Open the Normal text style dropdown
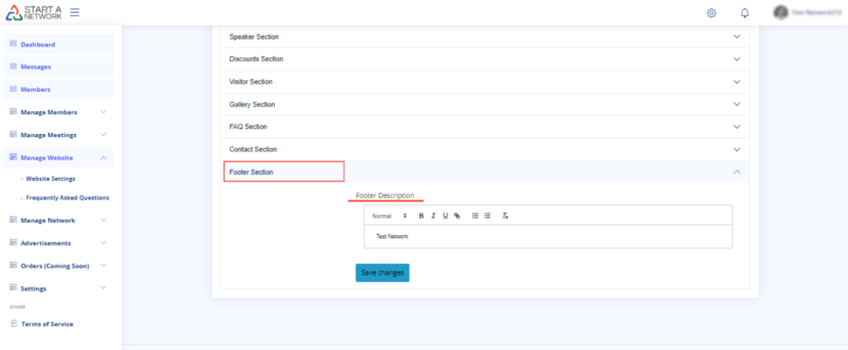Screen dimensions: 848x350 tap(389, 215)
